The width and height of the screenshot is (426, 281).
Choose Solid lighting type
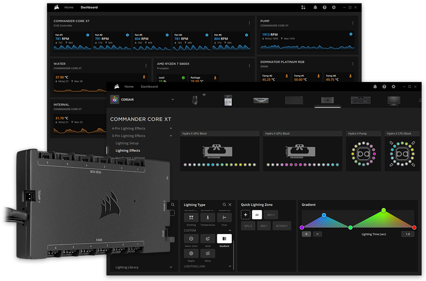[207, 239]
